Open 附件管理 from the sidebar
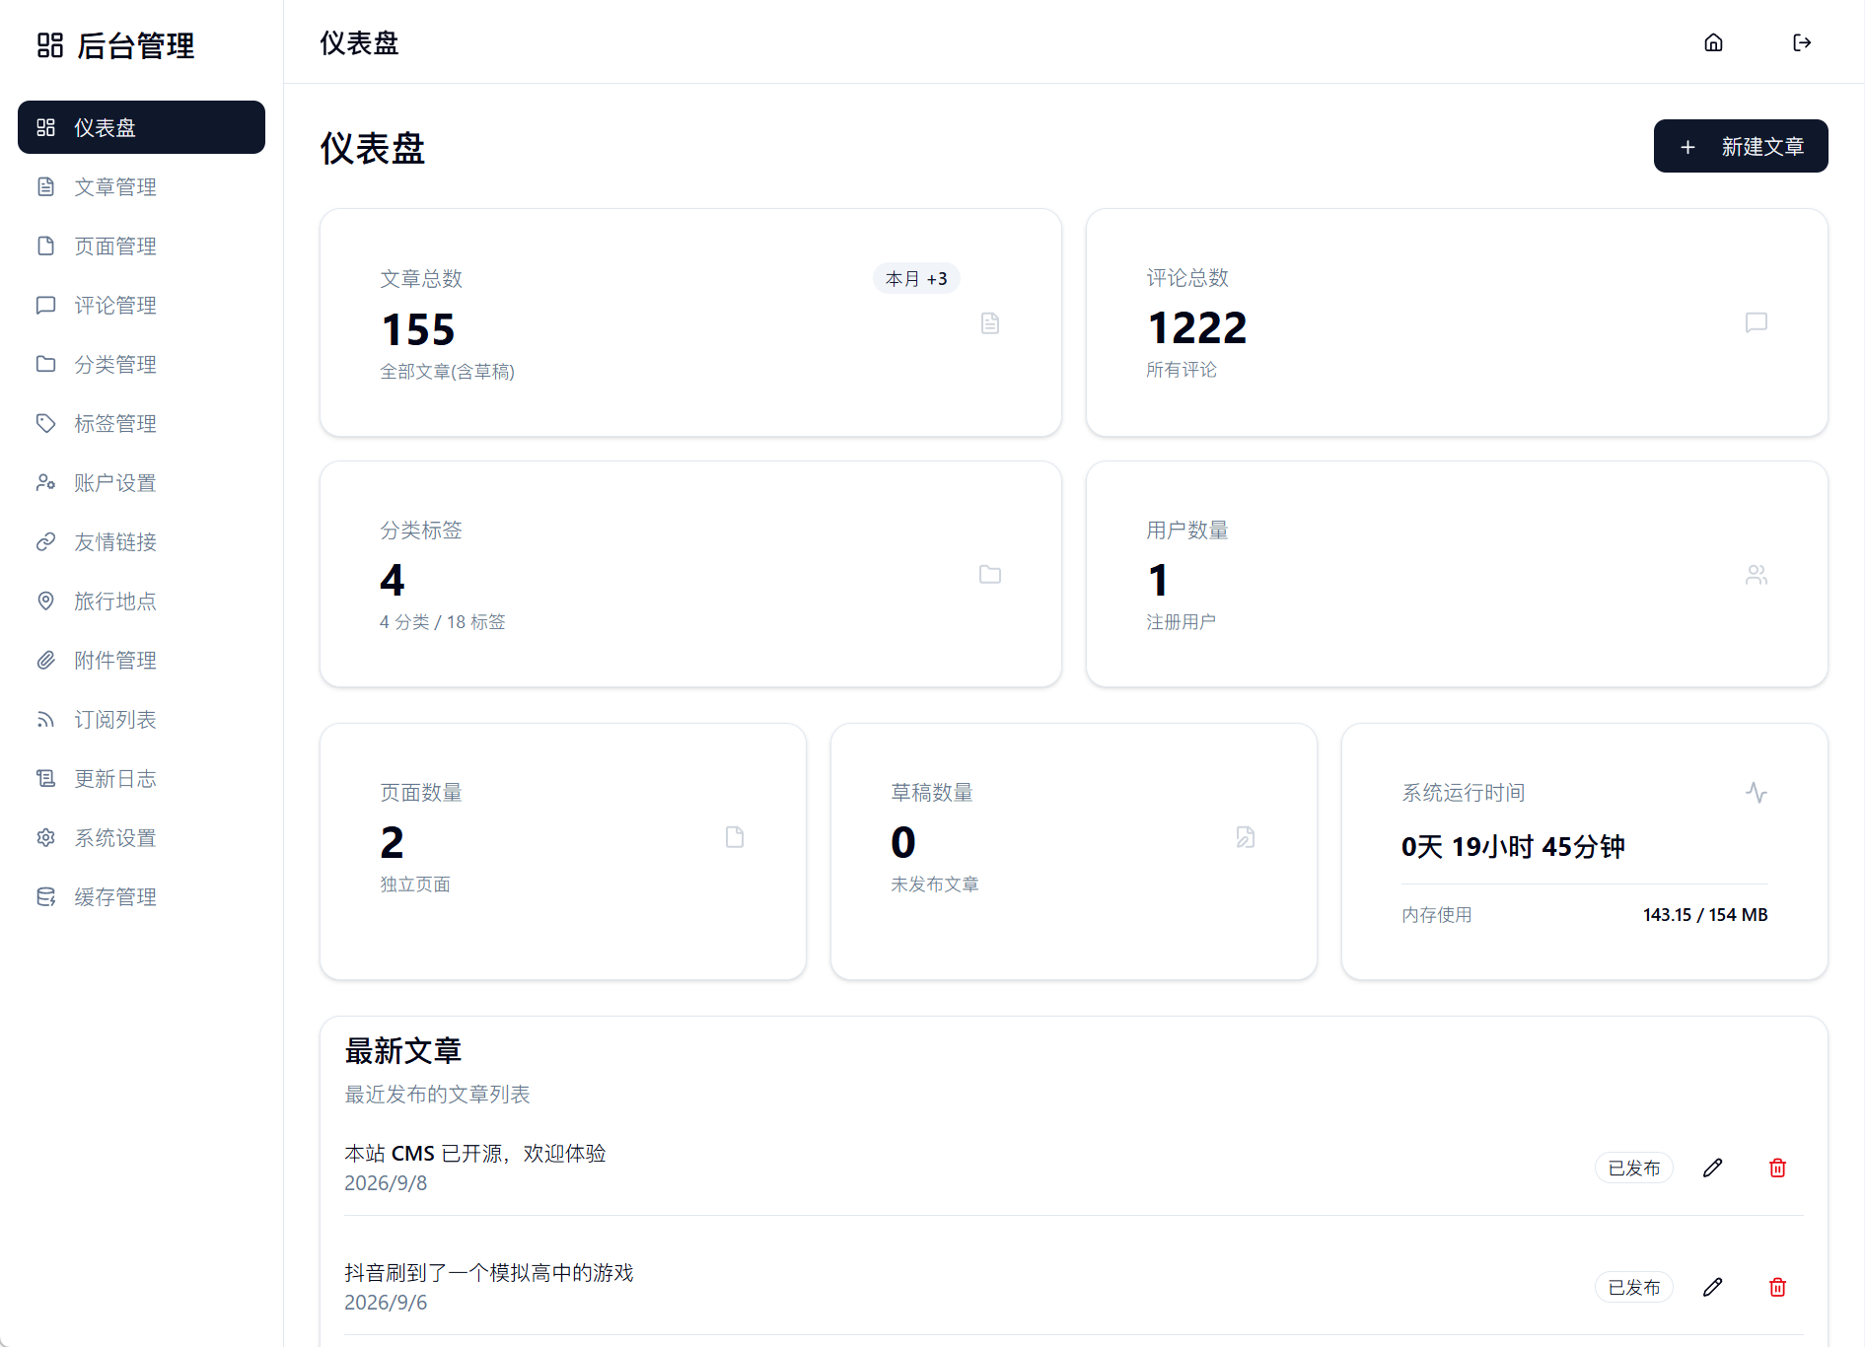The height and width of the screenshot is (1347, 1865). [141, 660]
